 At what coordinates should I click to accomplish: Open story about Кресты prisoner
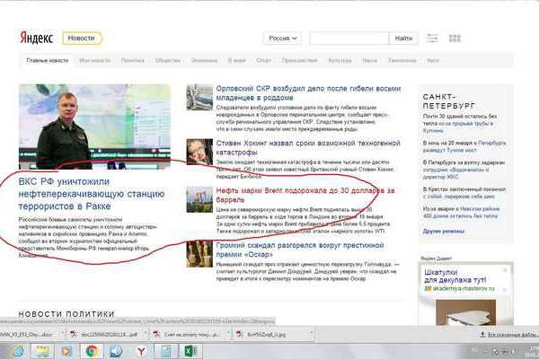point(464,193)
